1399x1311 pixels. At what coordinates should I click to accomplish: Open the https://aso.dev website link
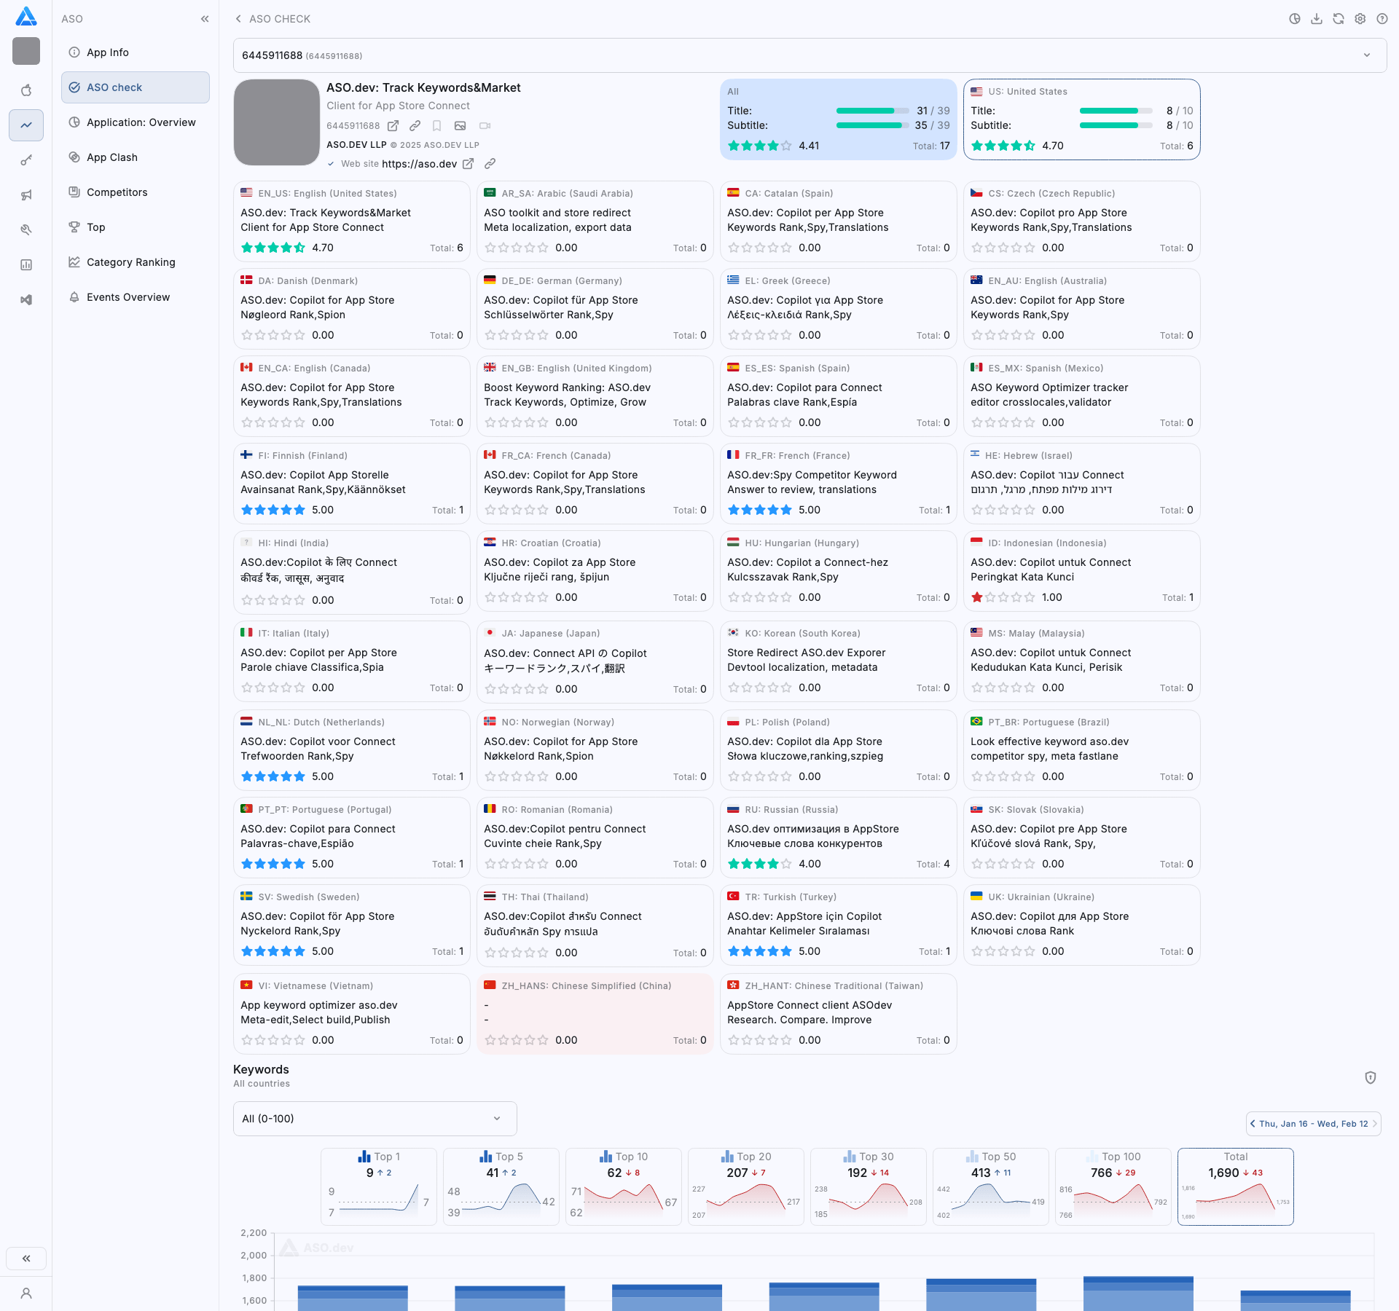pyautogui.click(x=419, y=164)
